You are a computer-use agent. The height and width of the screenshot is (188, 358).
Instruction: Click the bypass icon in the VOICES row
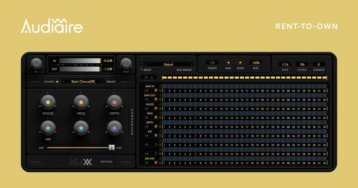point(156,108)
